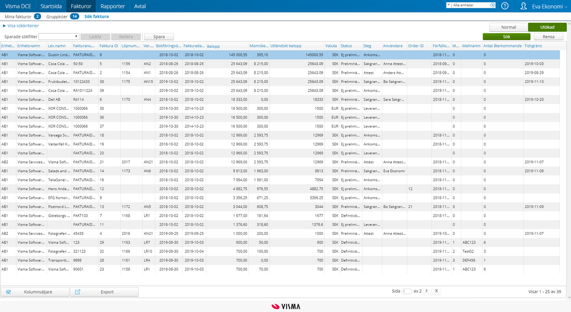571x312 pixels.
Task: Open the Avtal menu
Action: pos(140,6)
